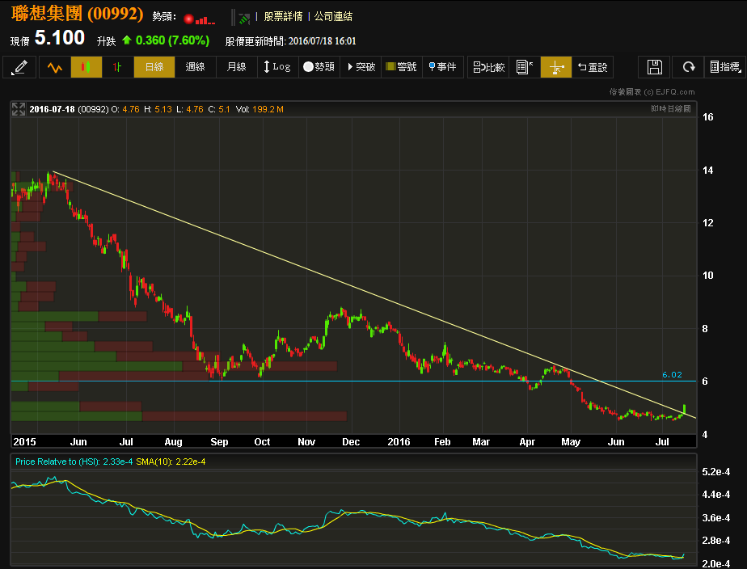Viewport: 747px width, 569px height.
Task: Click the SMA(10) 2.22e-4 label
Action: 171,462
